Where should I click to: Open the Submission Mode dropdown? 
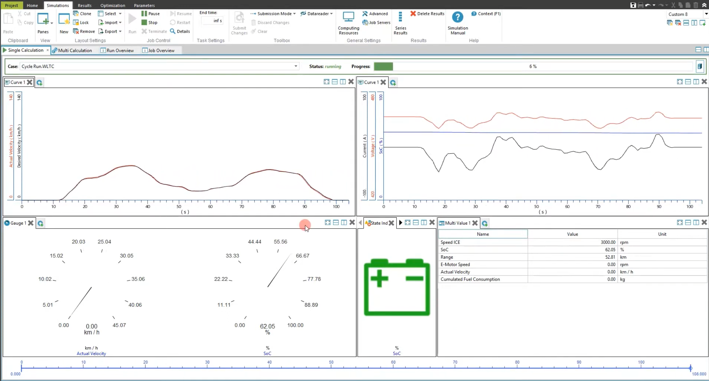click(294, 13)
